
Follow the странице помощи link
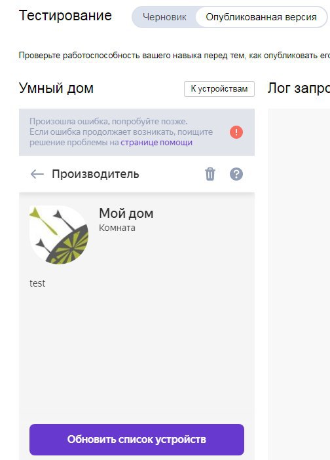156,143
